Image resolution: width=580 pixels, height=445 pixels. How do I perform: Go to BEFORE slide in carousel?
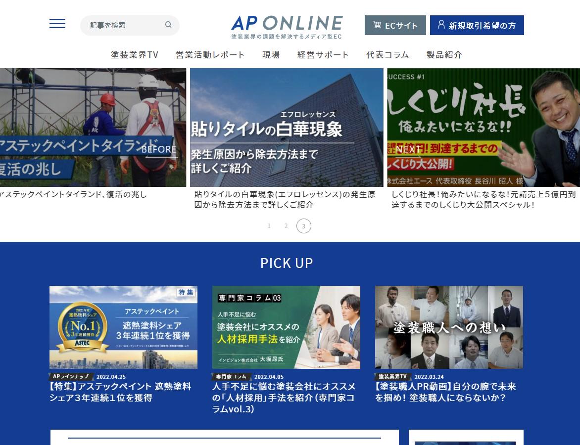pos(159,150)
